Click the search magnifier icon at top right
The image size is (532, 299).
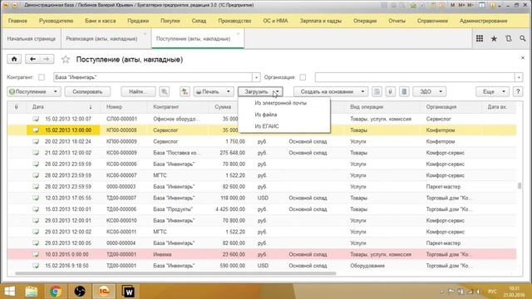click(523, 39)
